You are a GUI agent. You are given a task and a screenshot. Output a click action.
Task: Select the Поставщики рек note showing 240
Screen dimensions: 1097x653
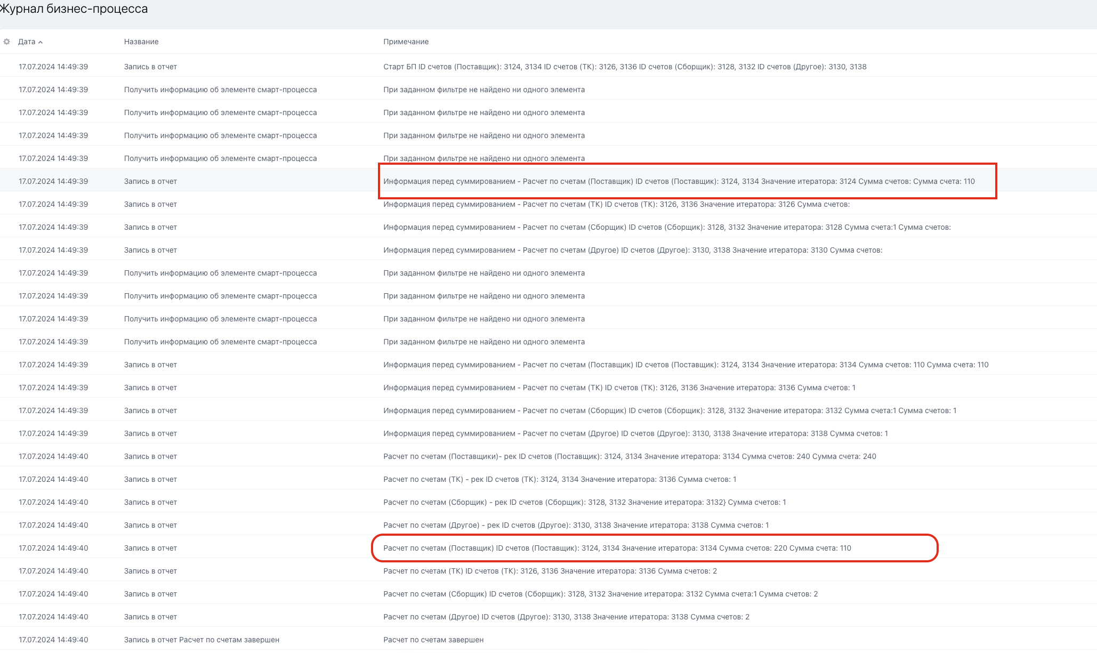pos(630,456)
